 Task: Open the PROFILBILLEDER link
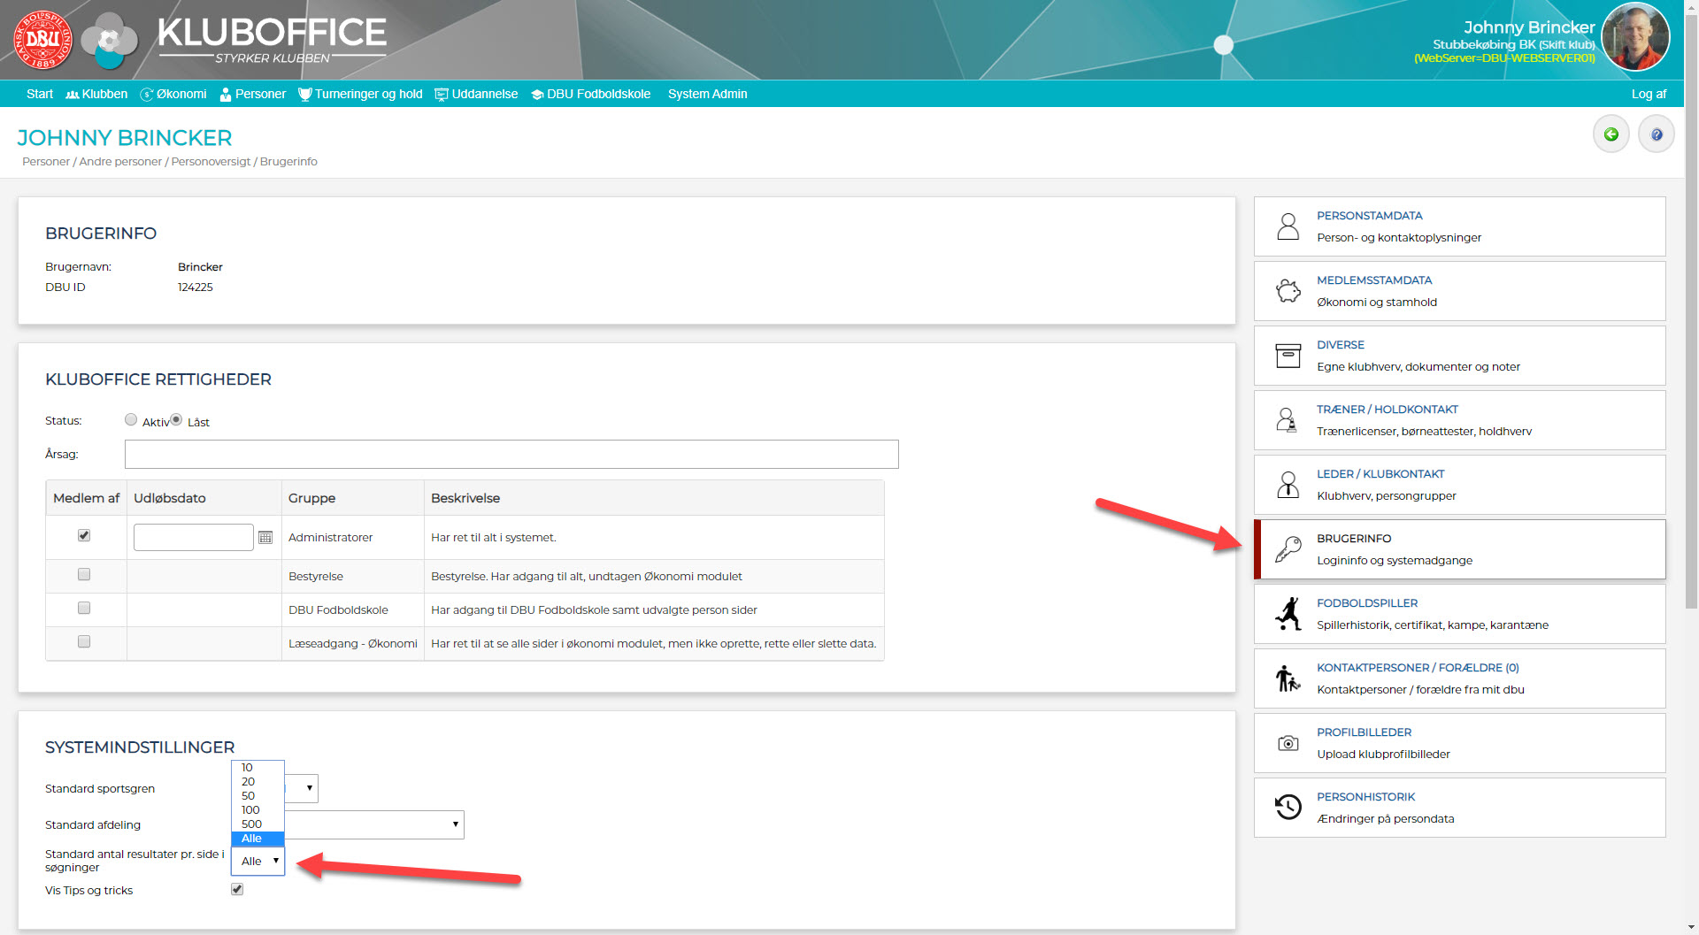click(1364, 732)
